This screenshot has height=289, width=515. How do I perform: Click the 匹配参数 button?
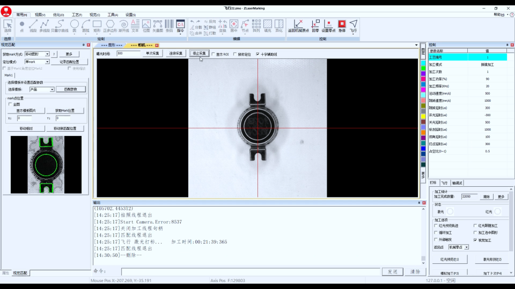(71, 89)
